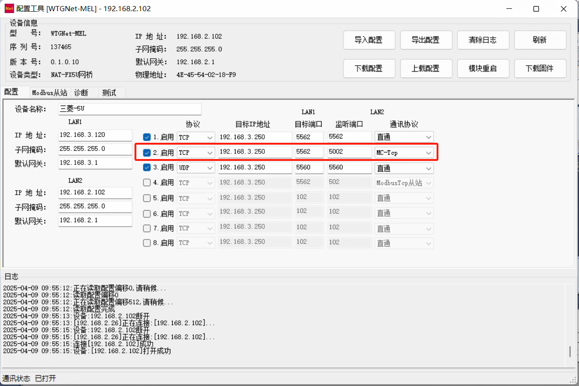Click the 下载固件 button
The height and width of the screenshot is (386, 579).
[540, 68]
